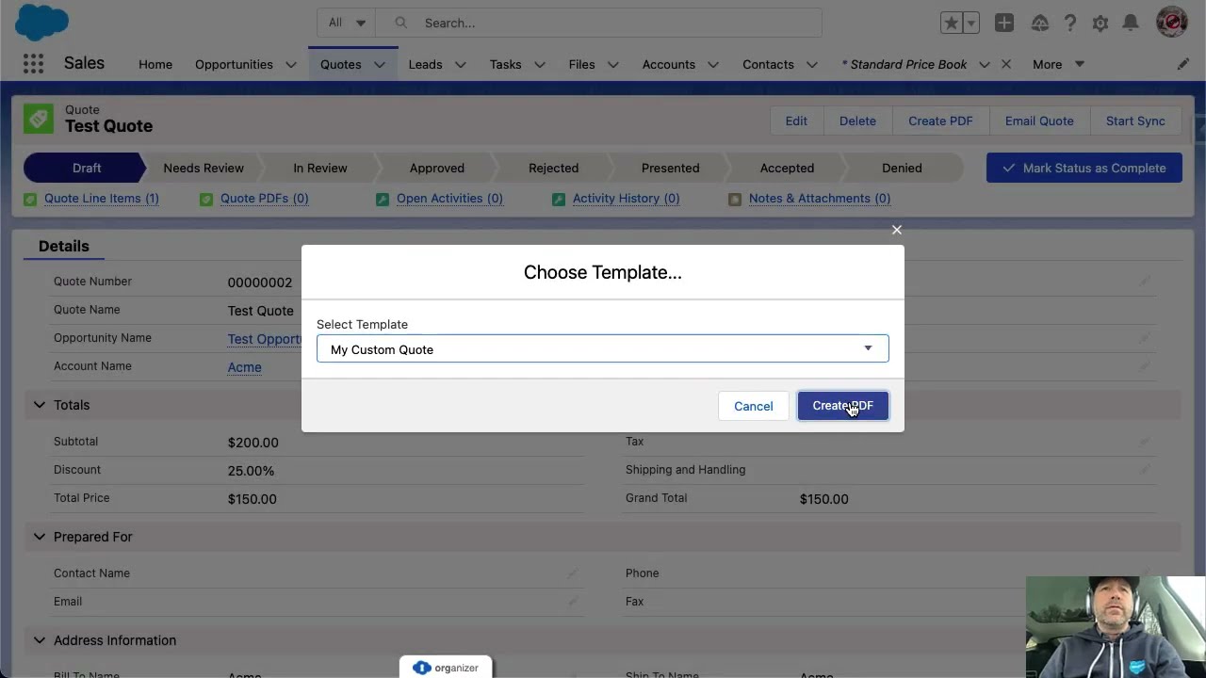The width and height of the screenshot is (1206, 678).
Task: Close the Choose Template dialog with X
Action: tap(897, 230)
